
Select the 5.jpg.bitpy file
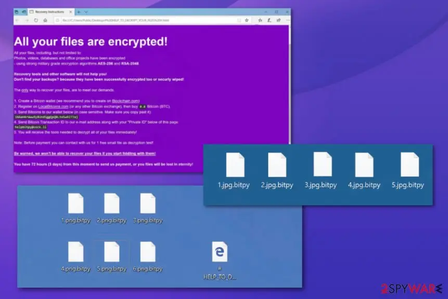tap(408, 170)
